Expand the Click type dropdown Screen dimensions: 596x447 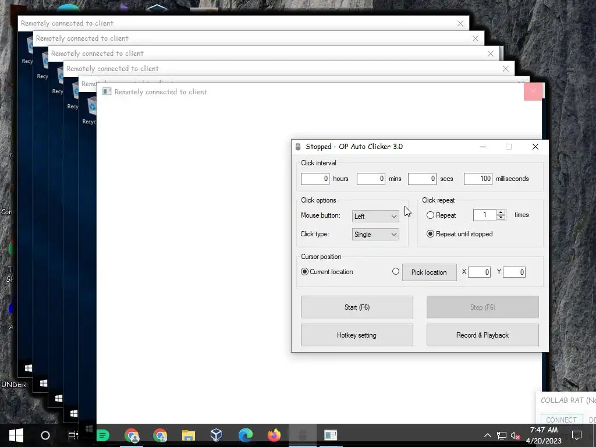375,235
